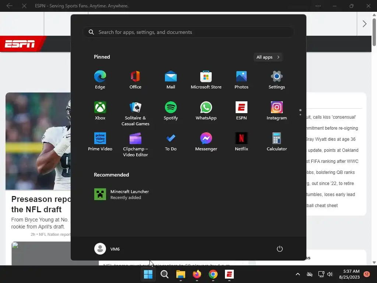Stop loading with the X button
Viewport: 377px width, 283px height.
pyautogui.click(x=24, y=6)
